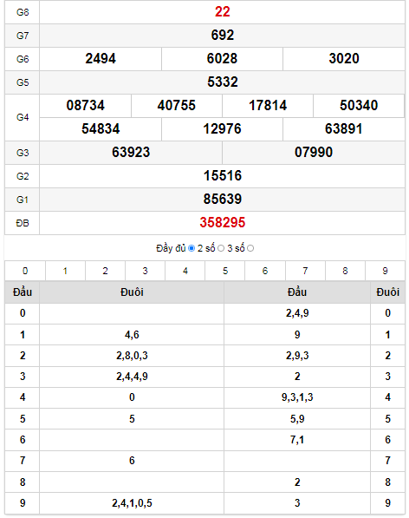Image resolution: width=409 pixels, height=518 pixels.
Task: Highlight numbers with digit 8
Action: click(x=345, y=271)
